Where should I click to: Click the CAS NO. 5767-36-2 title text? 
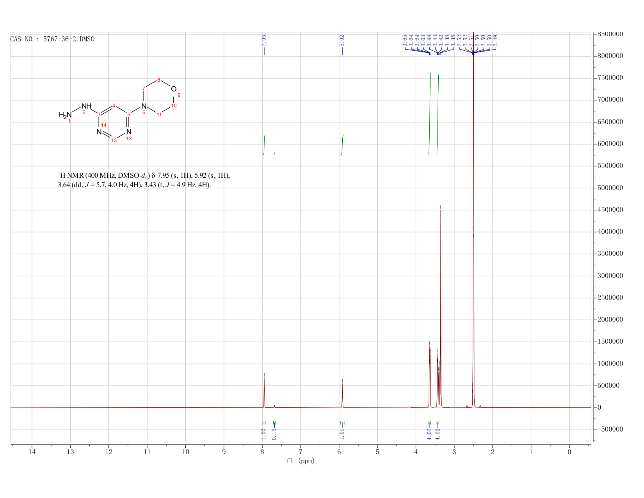[x=52, y=39]
